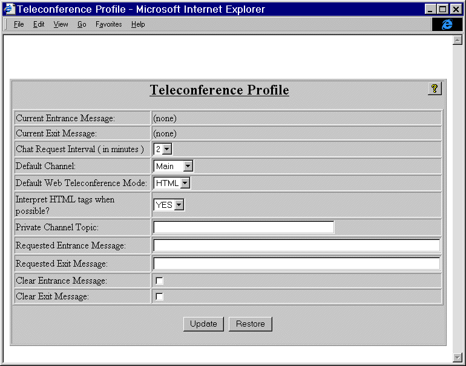The width and height of the screenshot is (466, 366).
Task: Open the View menu
Action: (61, 24)
